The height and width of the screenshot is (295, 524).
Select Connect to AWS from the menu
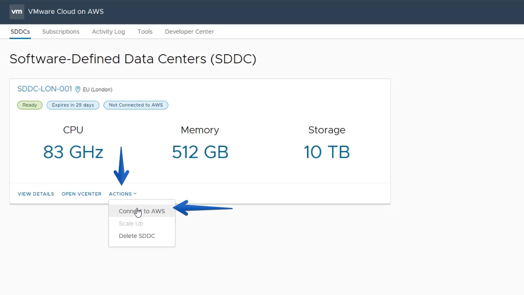[142, 211]
